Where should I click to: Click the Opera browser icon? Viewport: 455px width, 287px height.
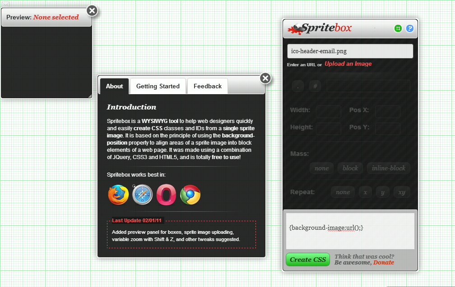pos(166,194)
